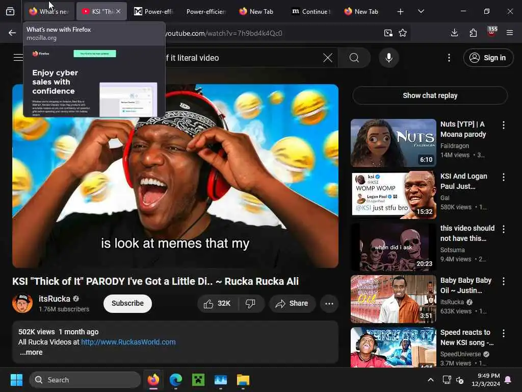Open options menu for Nuts Moana parody
The image size is (522, 392).
coord(503,125)
